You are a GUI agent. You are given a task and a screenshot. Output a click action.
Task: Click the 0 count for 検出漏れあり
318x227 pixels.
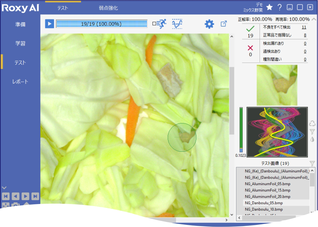305,43
